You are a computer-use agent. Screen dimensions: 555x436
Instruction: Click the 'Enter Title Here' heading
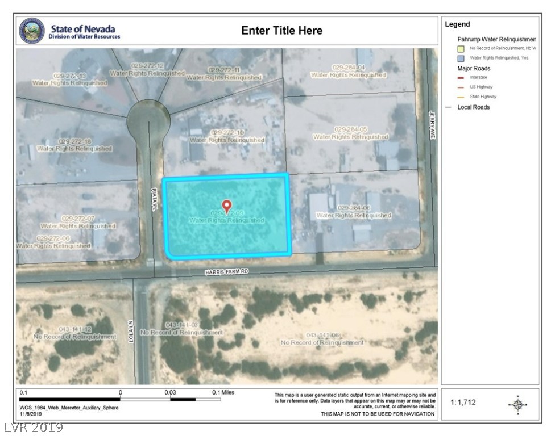281,31
